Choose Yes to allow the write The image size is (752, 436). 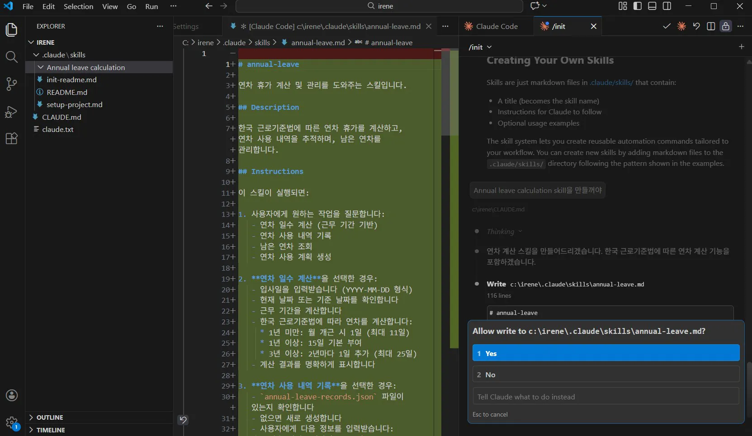605,353
